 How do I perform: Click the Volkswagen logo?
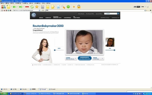tap(34, 15)
